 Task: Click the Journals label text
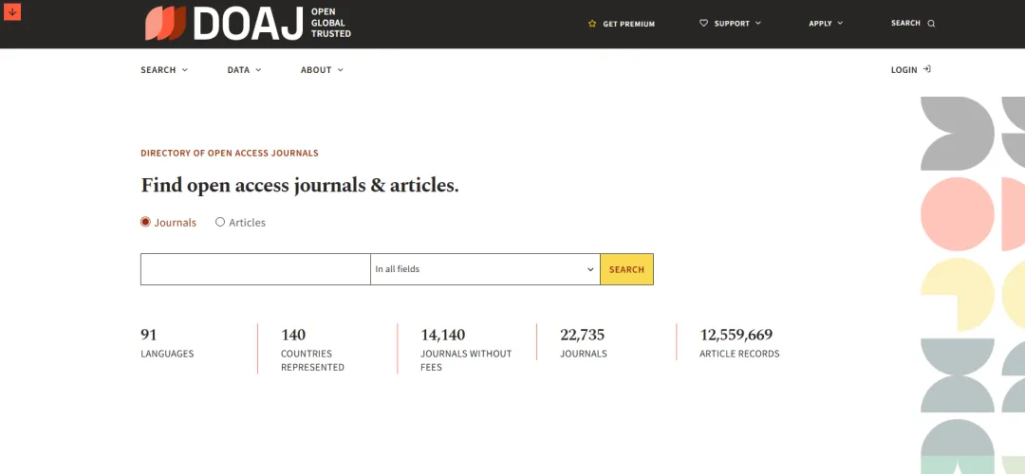(x=176, y=223)
